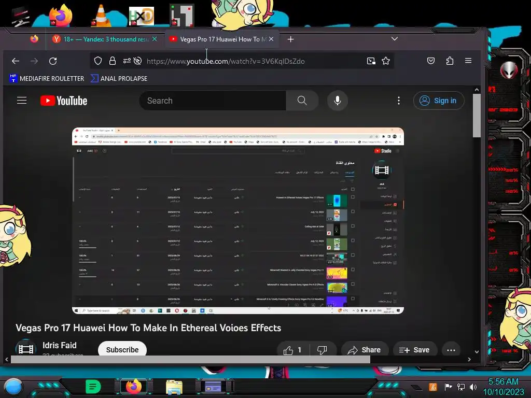The height and width of the screenshot is (398, 531).
Task: Click the video player thumbnail area
Action: (237, 221)
